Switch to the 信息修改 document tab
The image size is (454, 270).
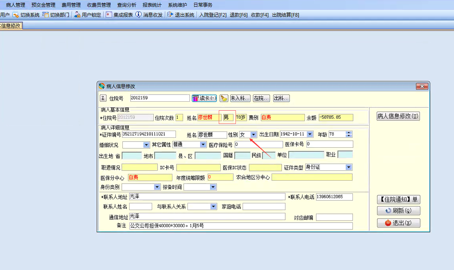(x=11, y=26)
